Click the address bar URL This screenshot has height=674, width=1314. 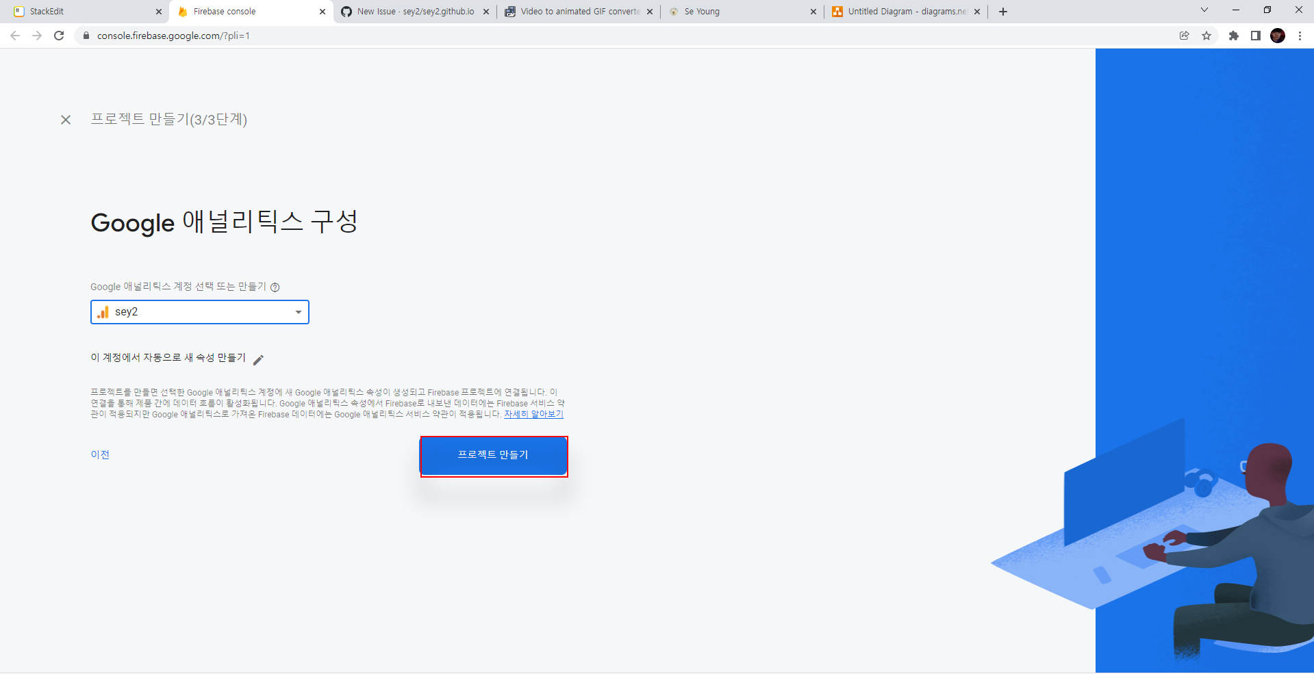(x=173, y=36)
